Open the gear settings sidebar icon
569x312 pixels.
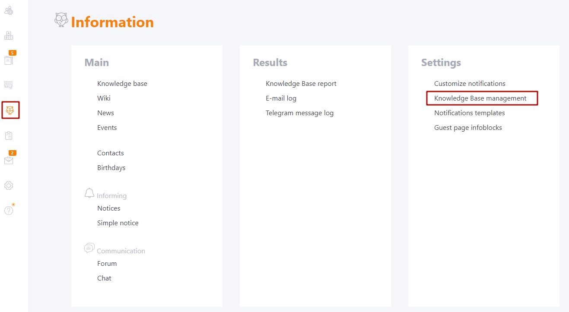[x=9, y=186]
